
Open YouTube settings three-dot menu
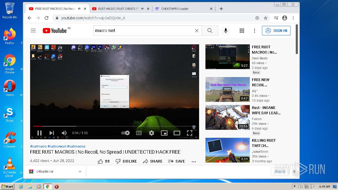point(255,31)
